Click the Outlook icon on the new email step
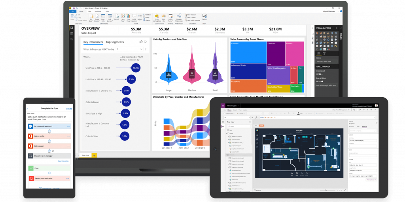The image size is (405, 202). point(30,126)
